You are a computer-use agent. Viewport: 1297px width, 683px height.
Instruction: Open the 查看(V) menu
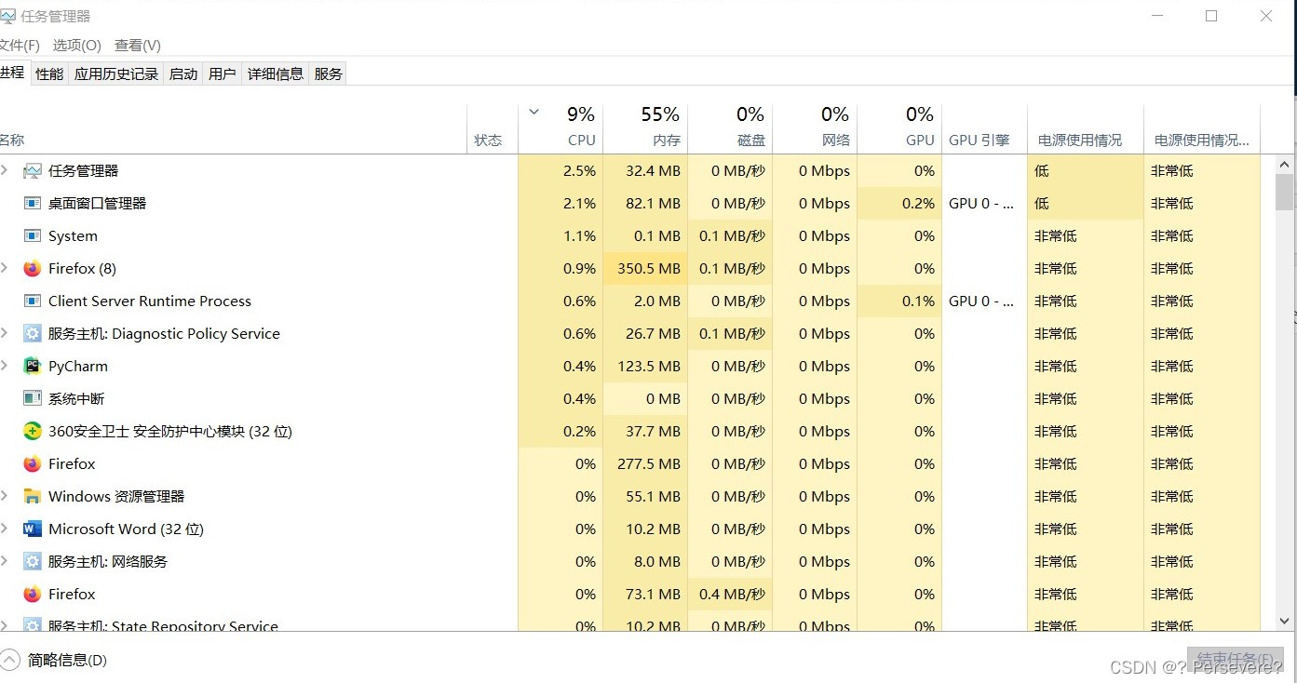138,45
